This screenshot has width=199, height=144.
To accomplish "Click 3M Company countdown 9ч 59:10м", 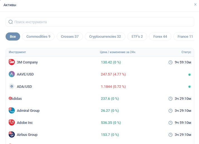I will pyautogui.click(x=183, y=62).
